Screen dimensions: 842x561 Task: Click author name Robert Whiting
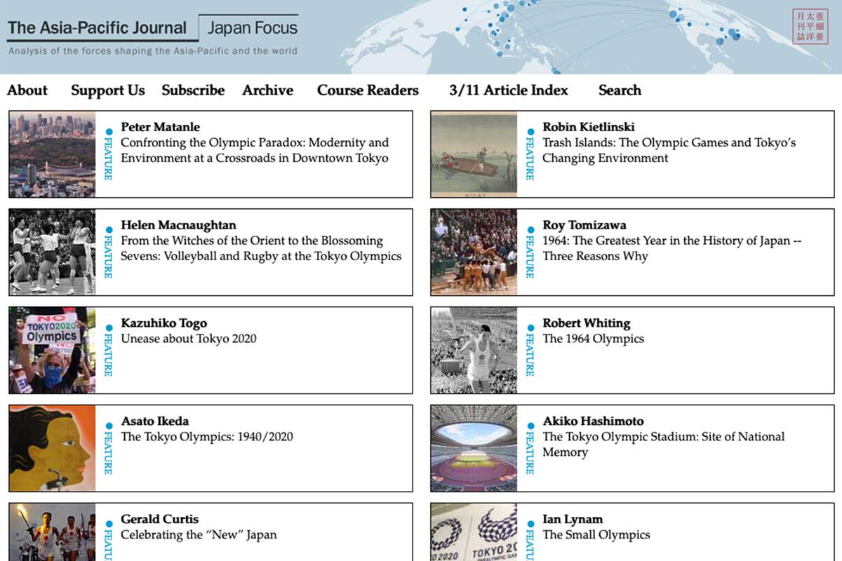tap(587, 323)
